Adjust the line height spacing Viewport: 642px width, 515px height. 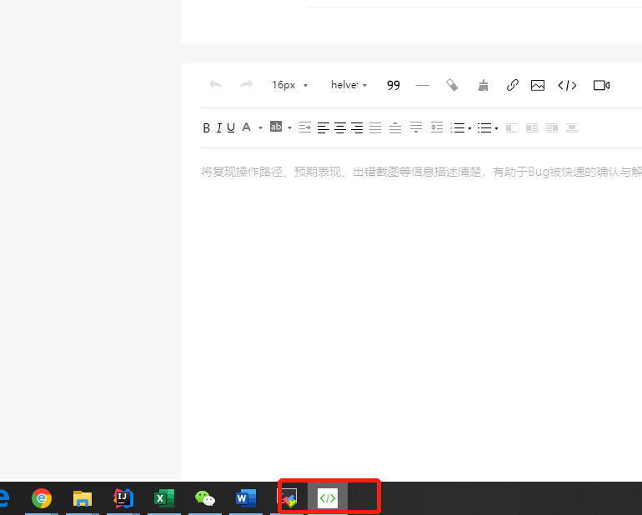[437, 127]
